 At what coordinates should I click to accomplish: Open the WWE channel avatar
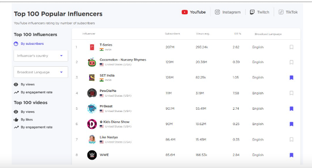tap(92, 155)
